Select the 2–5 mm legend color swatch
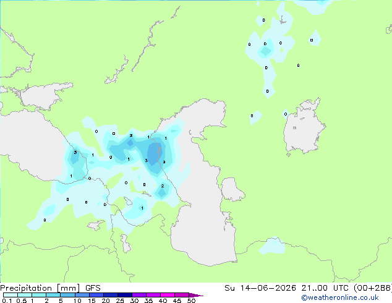 (x=53, y=295)
